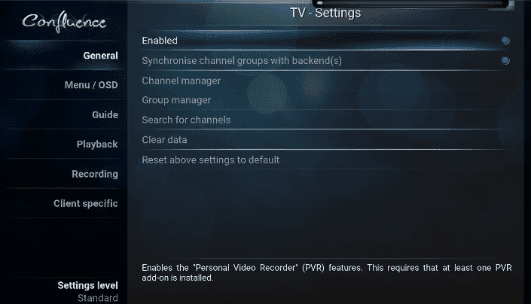531x304 pixels.
Task: Click the Standard level value text
Action: pos(97,298)
